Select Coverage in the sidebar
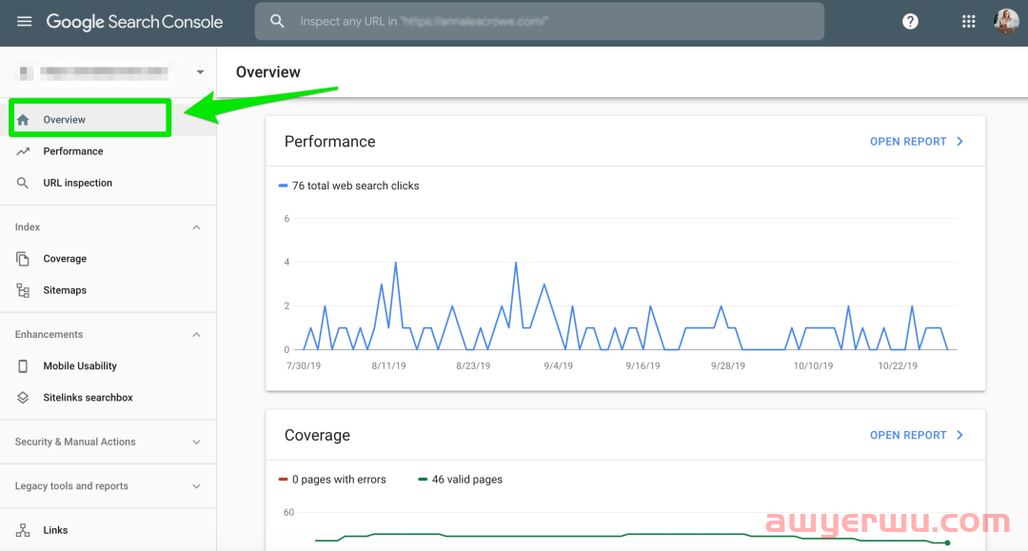1028x551 pixels. 65,259
